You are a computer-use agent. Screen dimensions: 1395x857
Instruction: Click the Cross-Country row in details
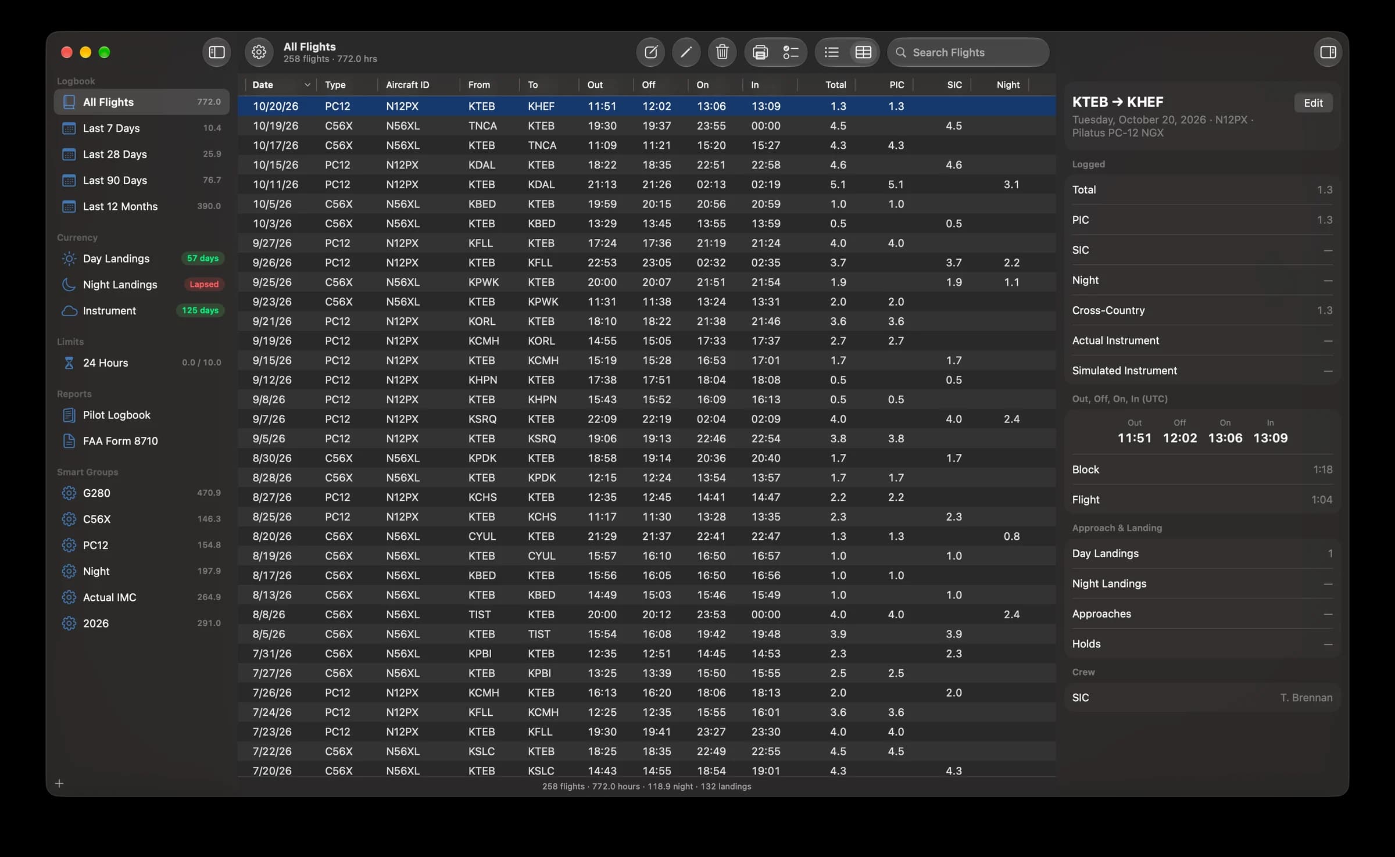tap(1202, 311)
